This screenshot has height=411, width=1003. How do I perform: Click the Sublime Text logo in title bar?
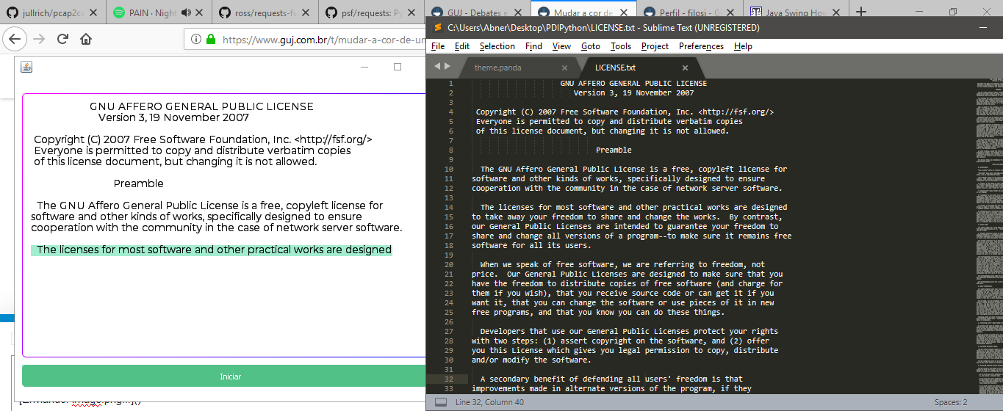pyautogui.click(x=437, y=28)
